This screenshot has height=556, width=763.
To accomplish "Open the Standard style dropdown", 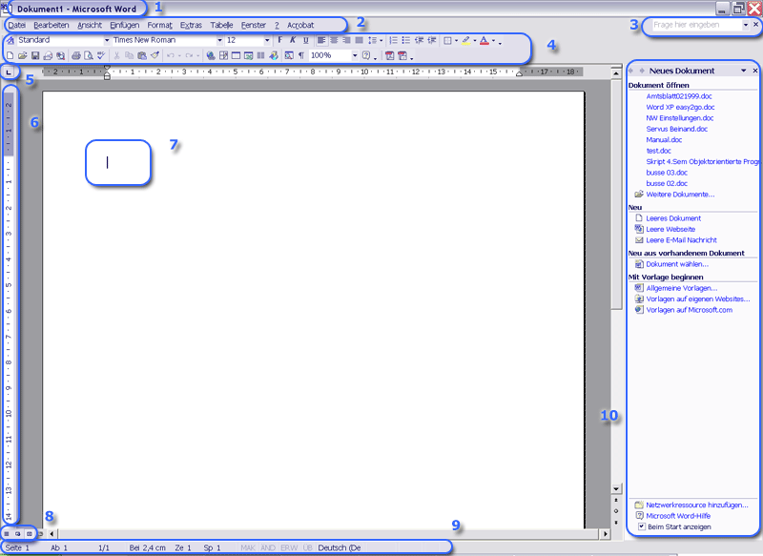I will 107,40.
